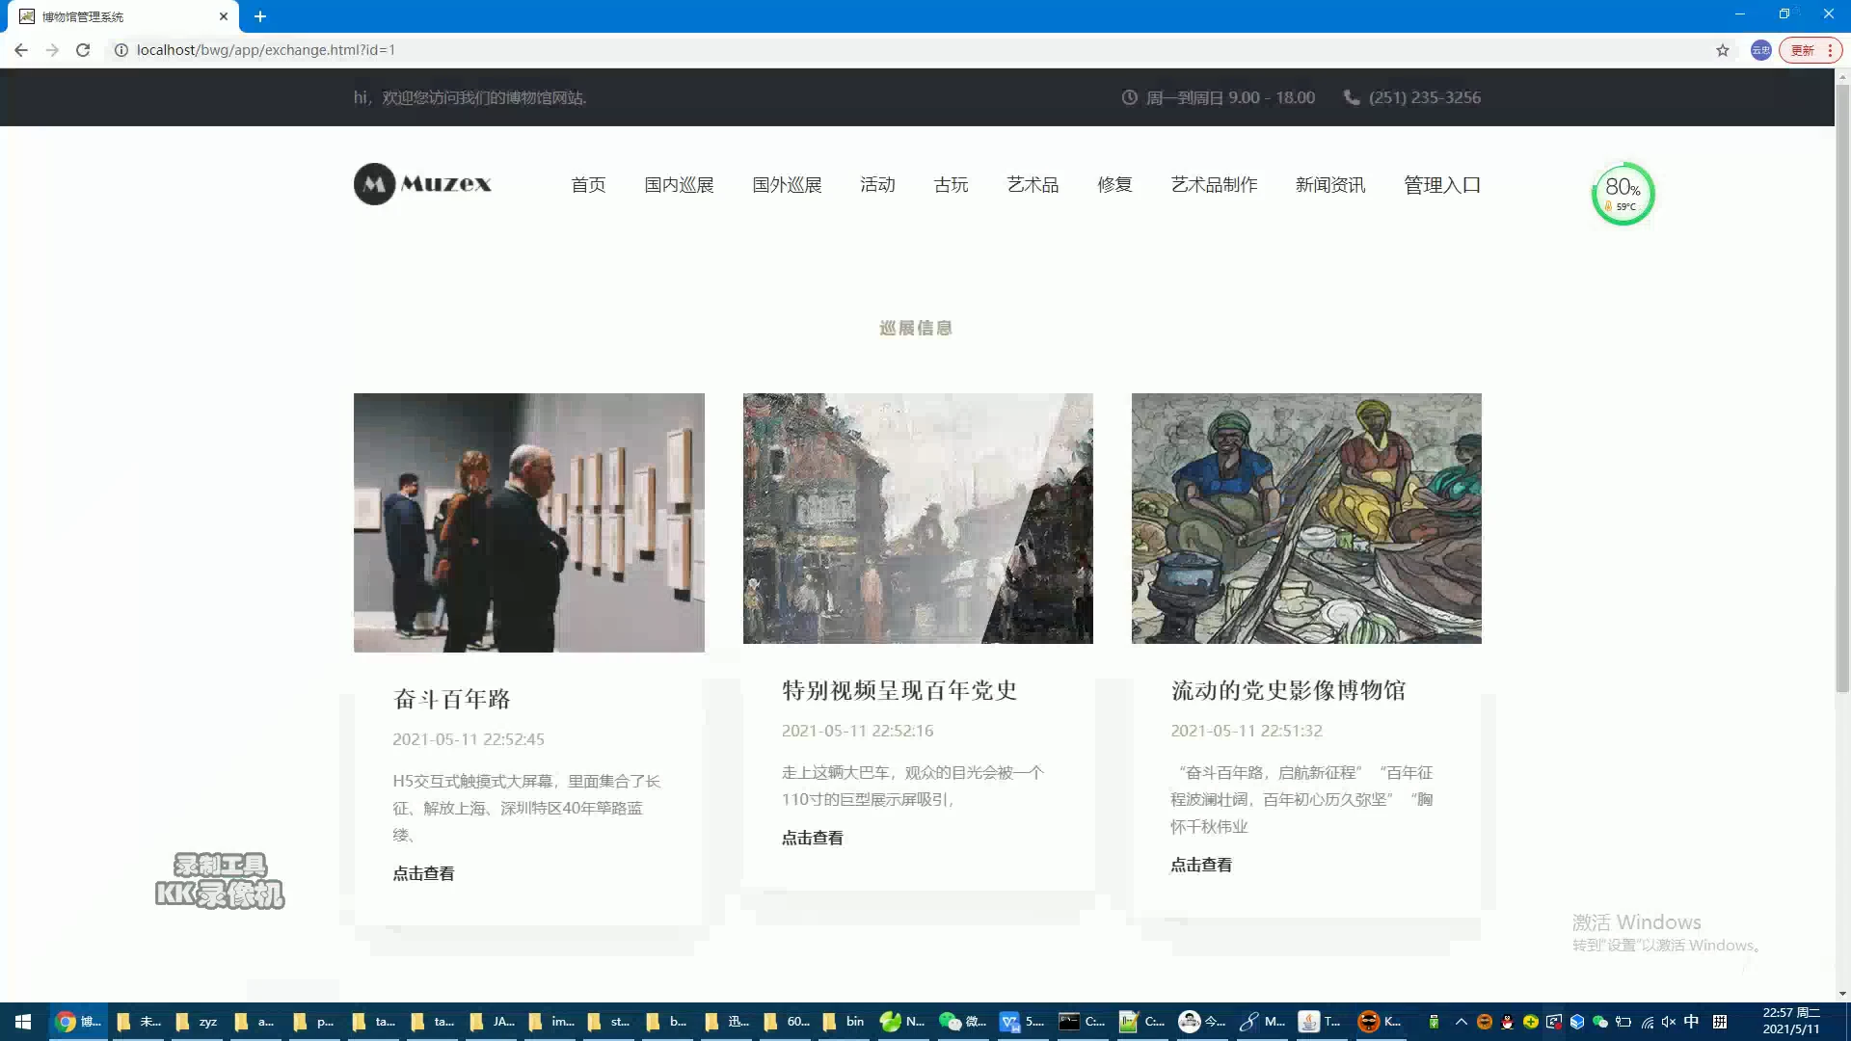This screenshot has height=1041, width=1851.
Task: Click the site info icon in address bar
Action: [x=121, y=50]
